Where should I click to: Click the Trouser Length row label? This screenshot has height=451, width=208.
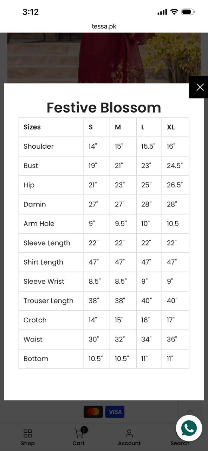[48, 301]
